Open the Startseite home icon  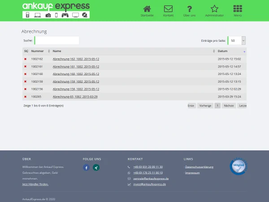click(x=147, y=9)
